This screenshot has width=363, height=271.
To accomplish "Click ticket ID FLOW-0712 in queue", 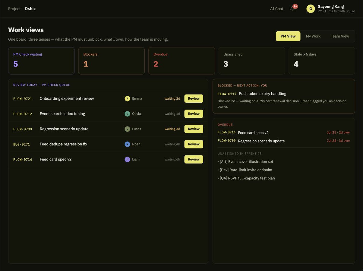I will coord(23,114).
